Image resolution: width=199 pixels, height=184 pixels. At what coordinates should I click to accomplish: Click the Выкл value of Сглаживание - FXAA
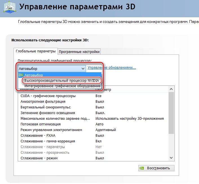click(x=100, y=135)
